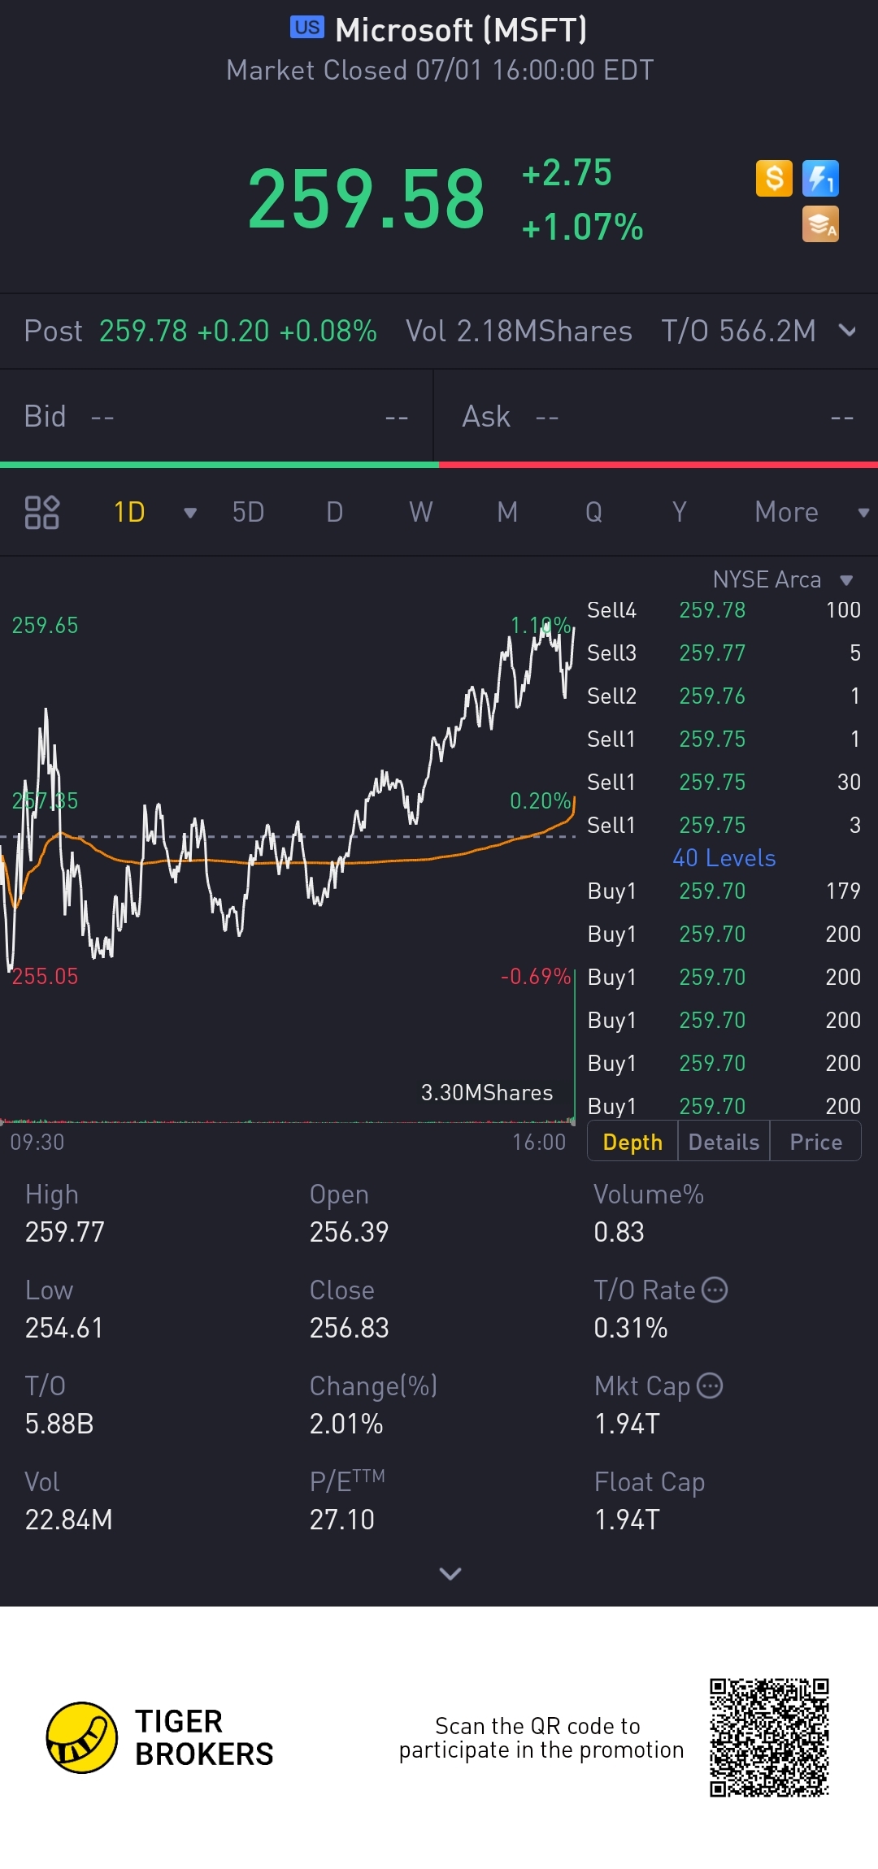Tap the Tiger Brokers logo
Image resolution: width=878 pixels, height=1869 pixels.
pos(160,1737)
